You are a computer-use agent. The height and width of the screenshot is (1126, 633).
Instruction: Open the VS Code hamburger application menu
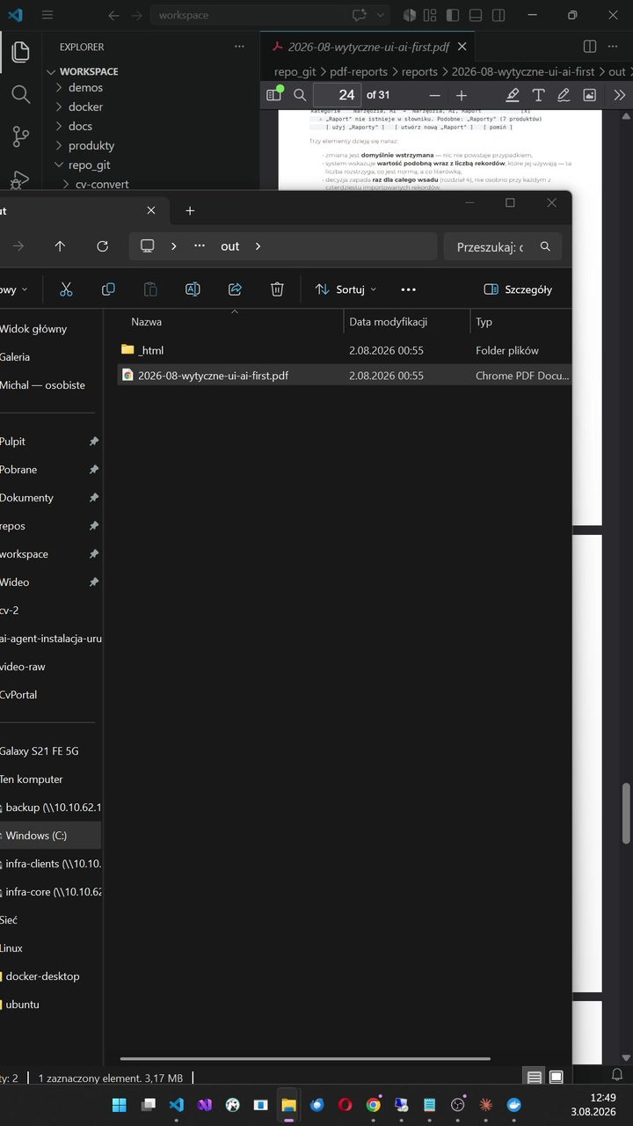(x=47, y=15)
